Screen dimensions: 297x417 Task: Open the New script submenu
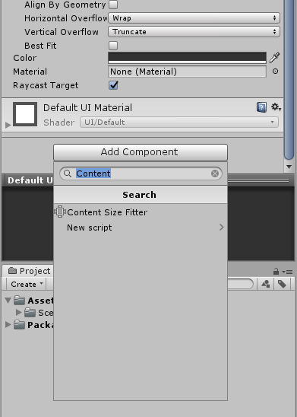(141, 228)
